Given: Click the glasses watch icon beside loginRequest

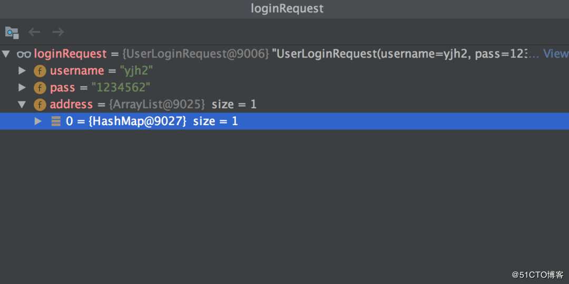Looking at the screenshot, I should point(24,54).
